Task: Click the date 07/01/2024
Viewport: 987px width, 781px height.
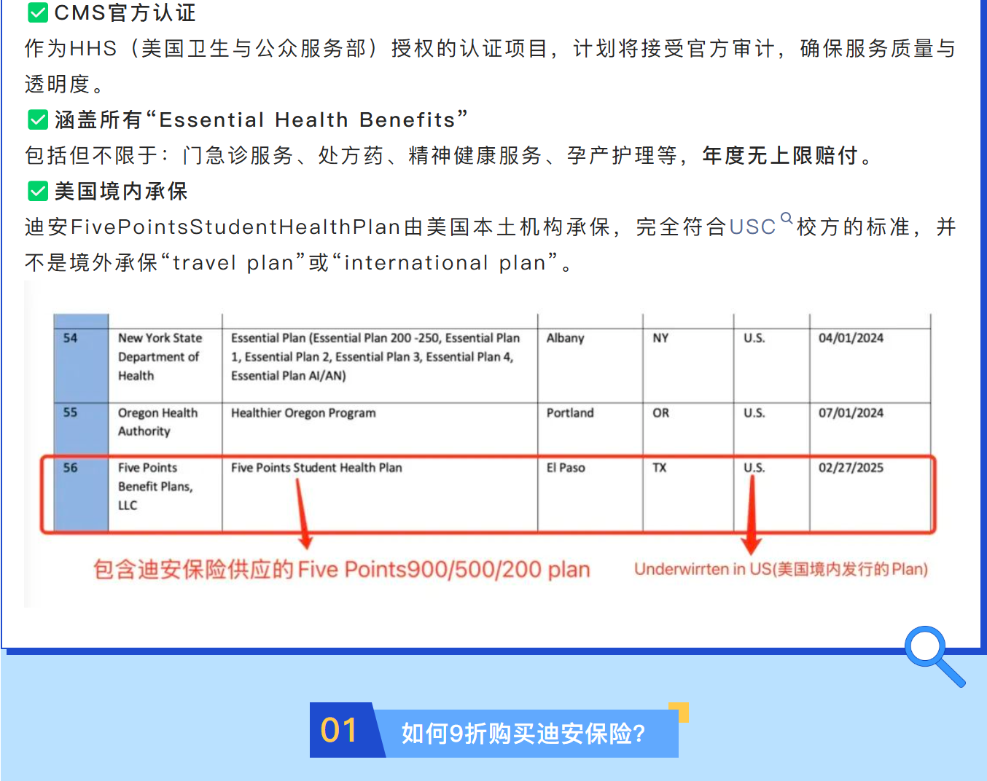Action: coord(851,413)
